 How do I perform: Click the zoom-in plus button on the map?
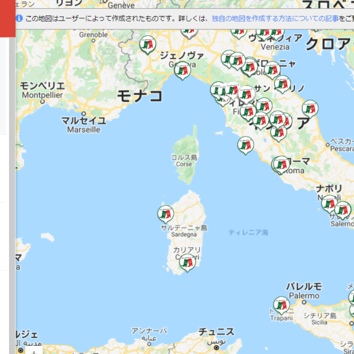(34, 351)
